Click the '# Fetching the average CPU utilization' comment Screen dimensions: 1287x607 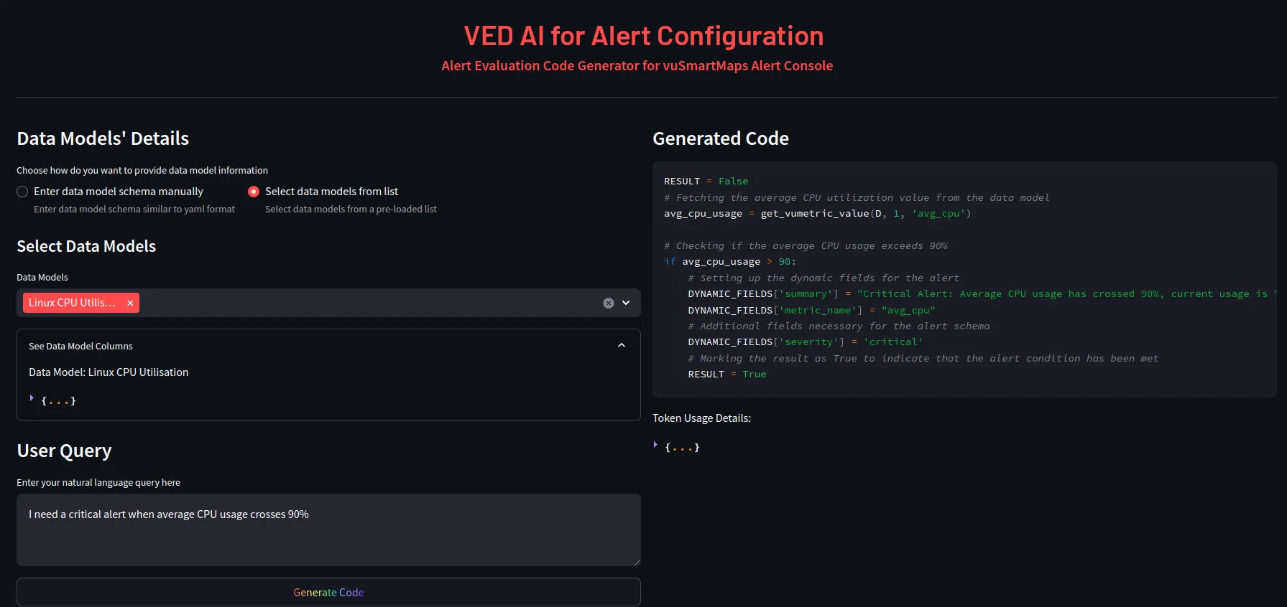point(857,198)
